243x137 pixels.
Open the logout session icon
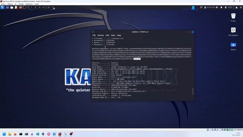pyautogui.click(x=241, y=8)
